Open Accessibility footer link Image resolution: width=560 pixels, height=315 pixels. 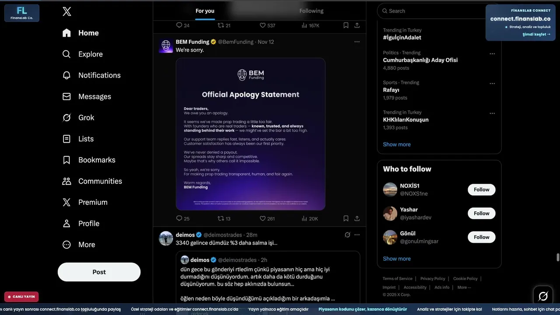pyautogui.click(x=415, y=287)
